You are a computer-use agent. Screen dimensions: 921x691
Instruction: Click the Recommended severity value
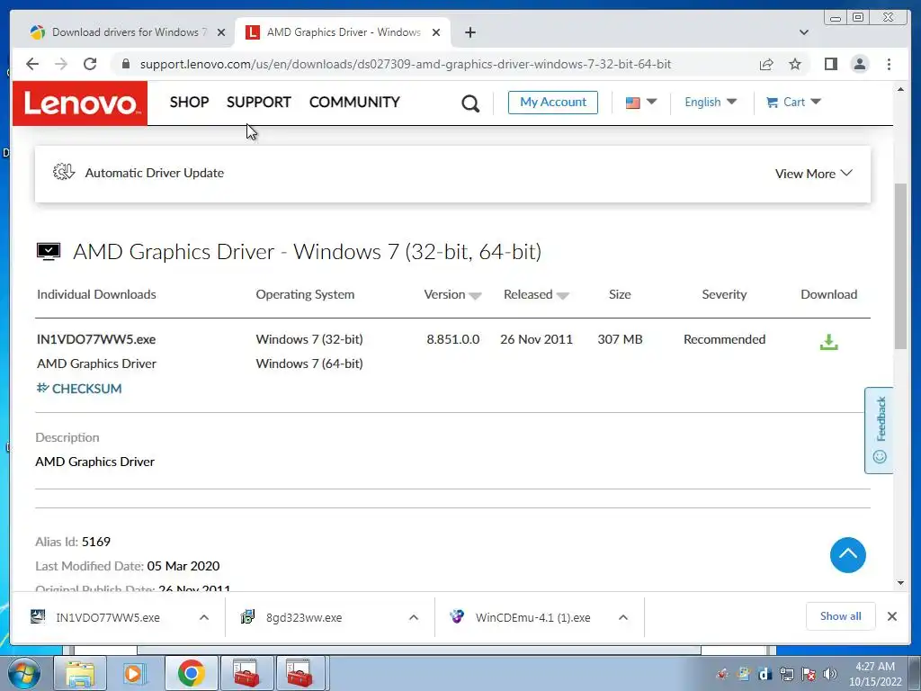pyautogui.click(x=724, y=339)
